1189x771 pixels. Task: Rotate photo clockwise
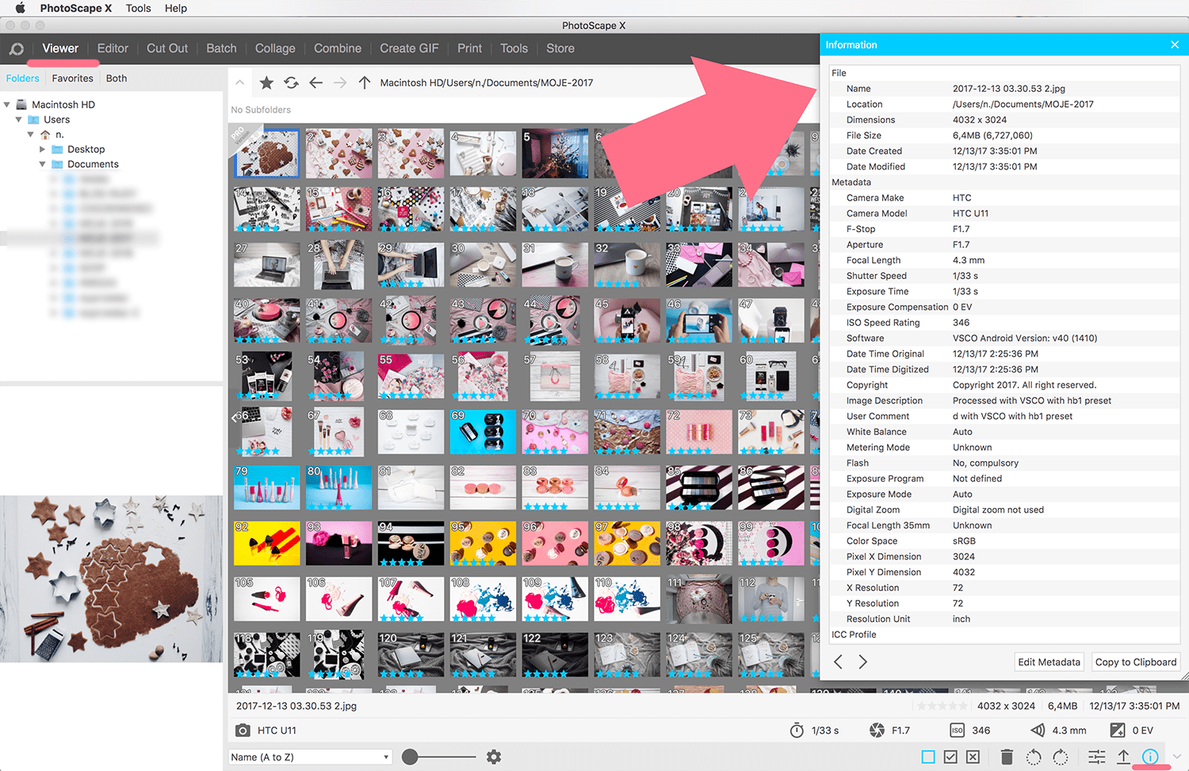(x=1061, y=757)
